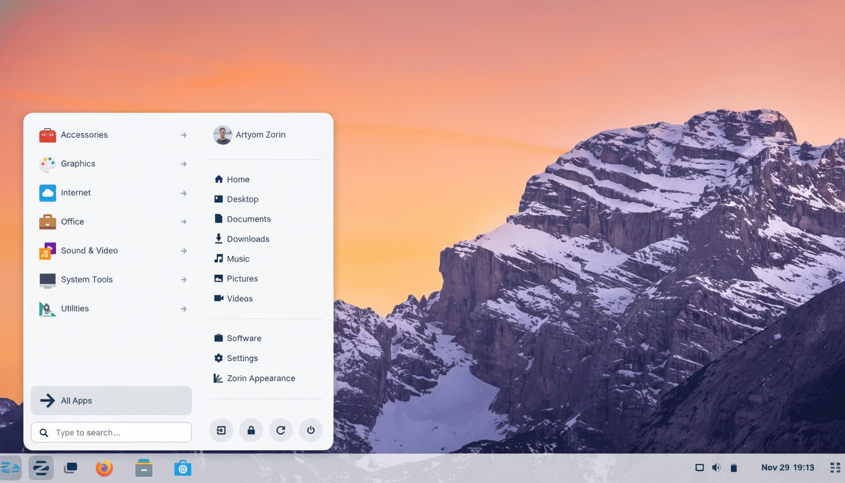Select the Documents entry in places list

249,219
